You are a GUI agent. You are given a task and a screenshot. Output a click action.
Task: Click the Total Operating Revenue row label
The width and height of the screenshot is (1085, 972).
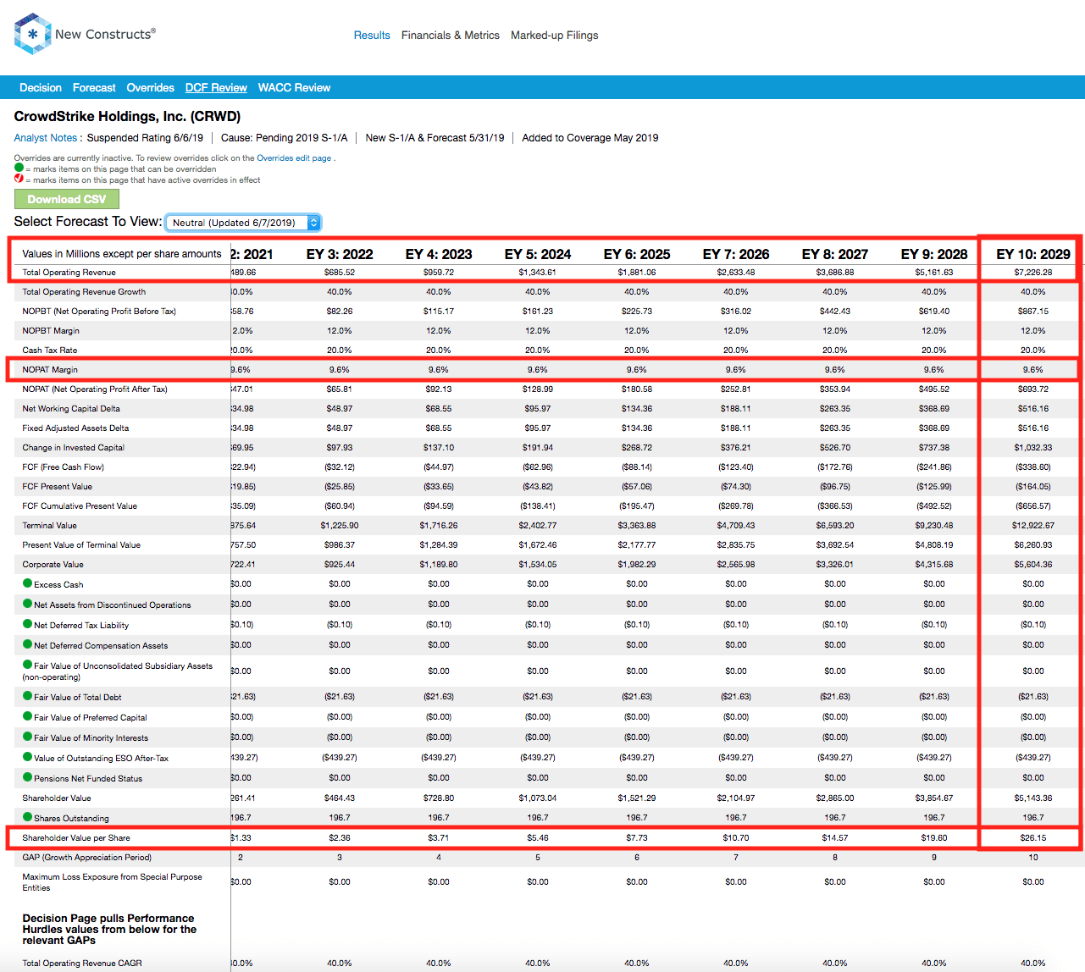69,273
